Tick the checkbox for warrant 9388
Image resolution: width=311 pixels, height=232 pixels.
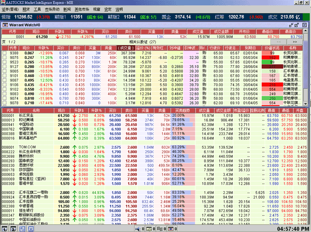point(5,53)
